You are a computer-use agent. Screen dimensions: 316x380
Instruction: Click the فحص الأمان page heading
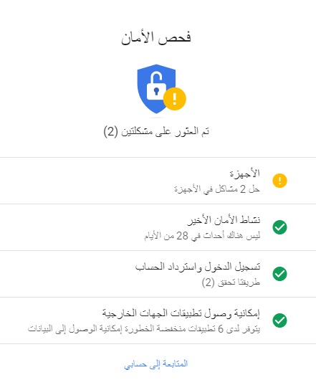point(156,38)
